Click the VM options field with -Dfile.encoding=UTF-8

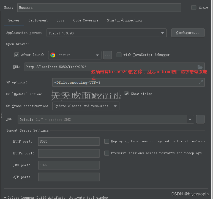tap(128, 82)
